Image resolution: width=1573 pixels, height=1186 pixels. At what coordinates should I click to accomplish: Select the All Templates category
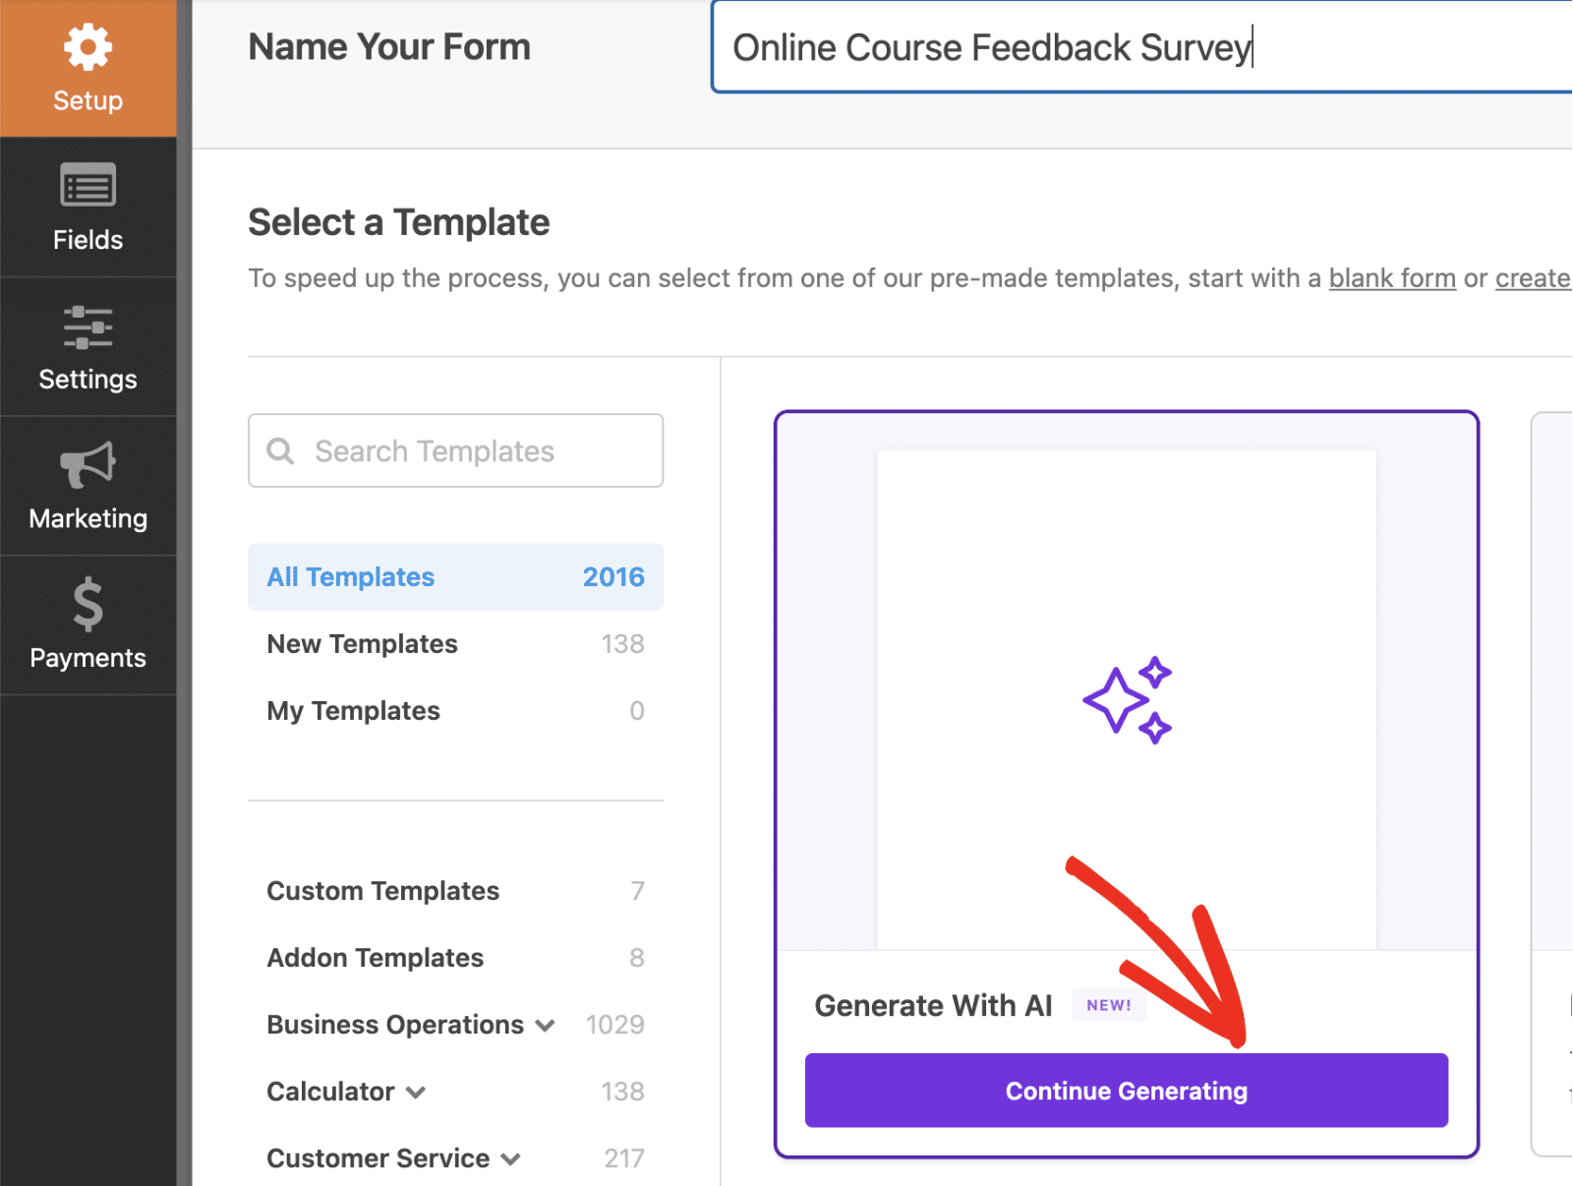(x=455, y=577)
